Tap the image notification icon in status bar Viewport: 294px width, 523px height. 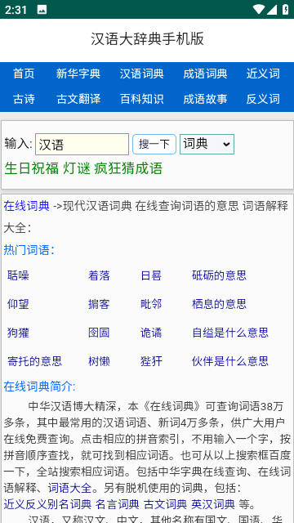coord(42,10)
